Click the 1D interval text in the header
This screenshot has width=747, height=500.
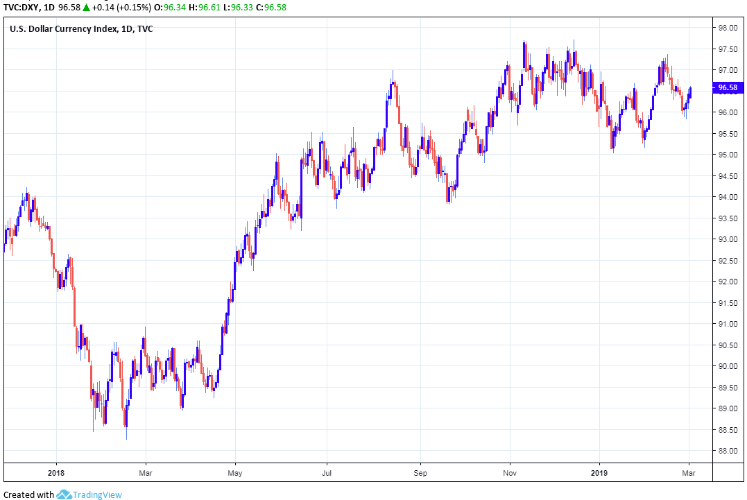point(49,8)
